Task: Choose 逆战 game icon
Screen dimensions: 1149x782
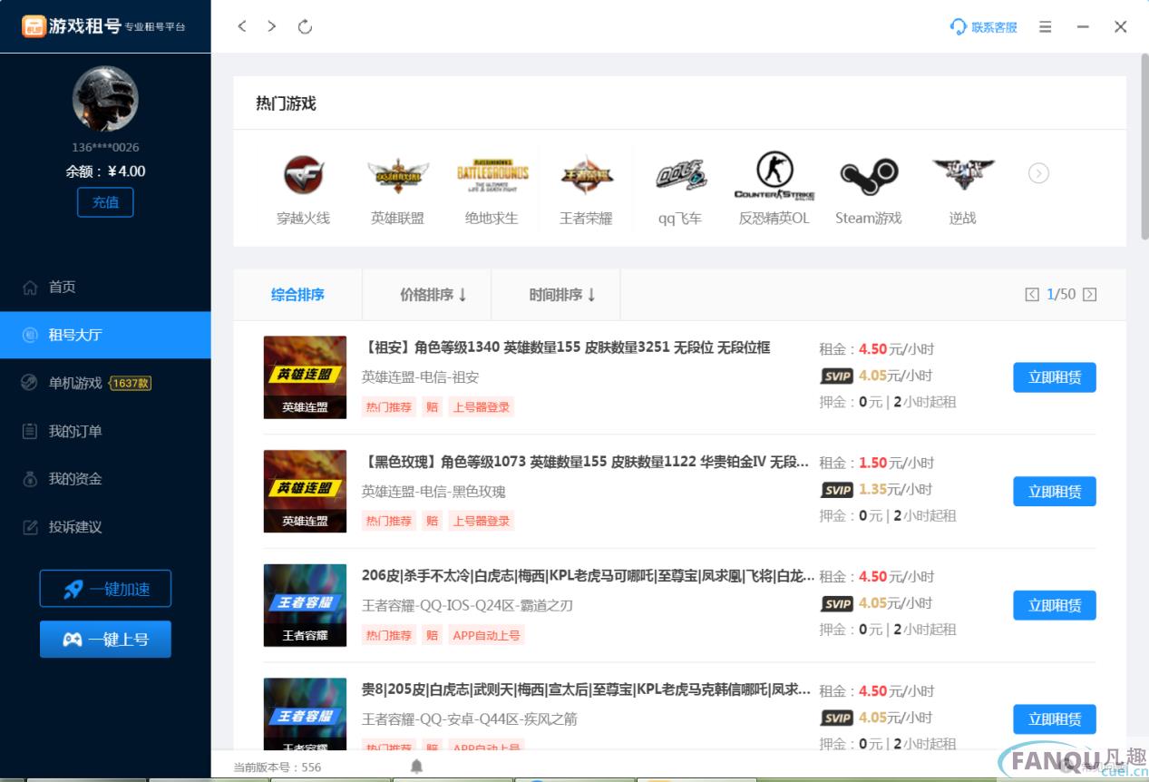Action: [963, 190]
